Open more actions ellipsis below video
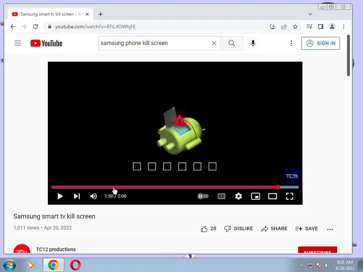The width and height of the screenshot is (363, 272). pos(330,229)
